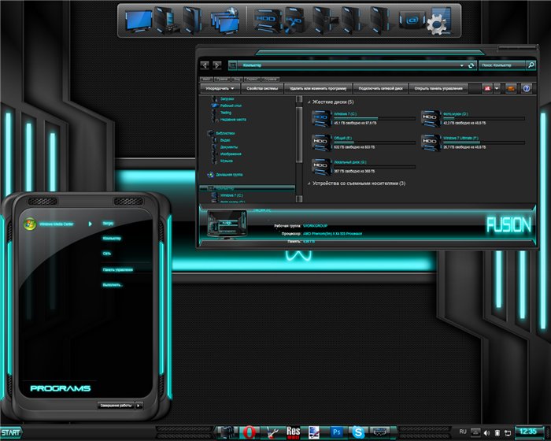Image resolution: width=551 pixels, height=441 pixels.
Task: Open the Упорядочить dropdown menu
Action: (x=223, y=88)
